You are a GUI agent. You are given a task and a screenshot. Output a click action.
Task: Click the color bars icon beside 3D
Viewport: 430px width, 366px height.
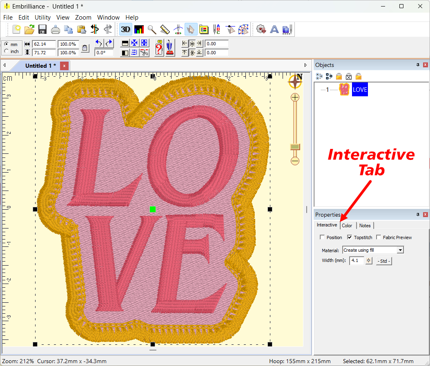tap(139, 29)
